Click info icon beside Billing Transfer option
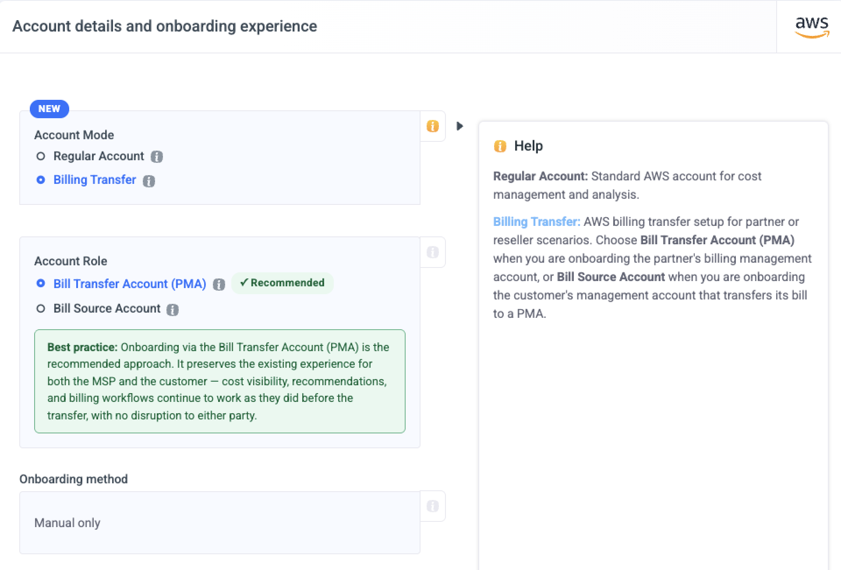The width and height of the screenshot is (841, 570). click(x=149, y=181)
